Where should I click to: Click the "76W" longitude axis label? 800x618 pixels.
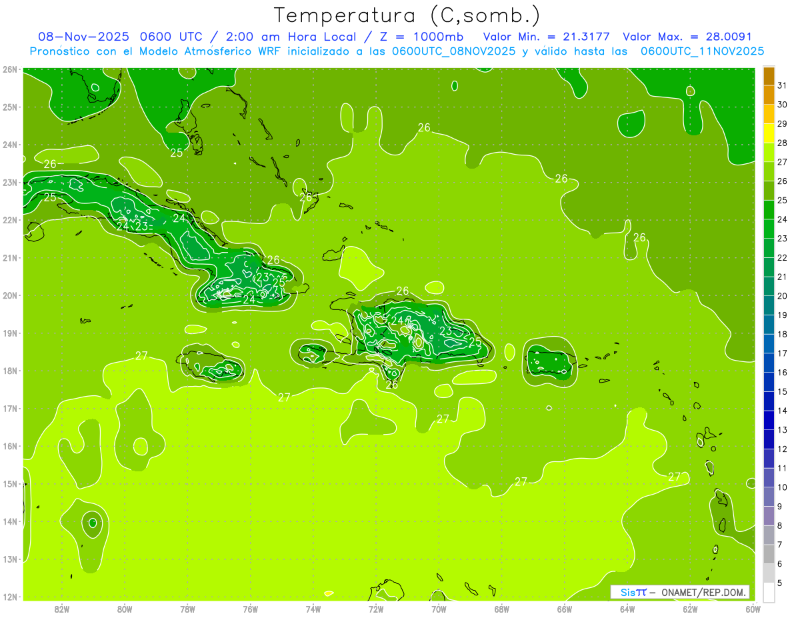(250, 609)
